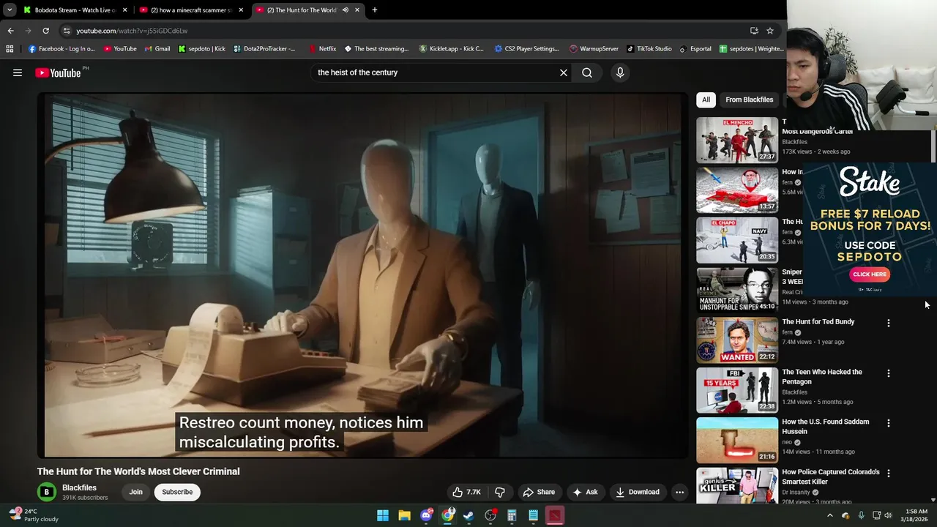Viewport: 937px width, 527px height.
Task: Like the video with the thumbs up button
Action: [x=466, y=492]
